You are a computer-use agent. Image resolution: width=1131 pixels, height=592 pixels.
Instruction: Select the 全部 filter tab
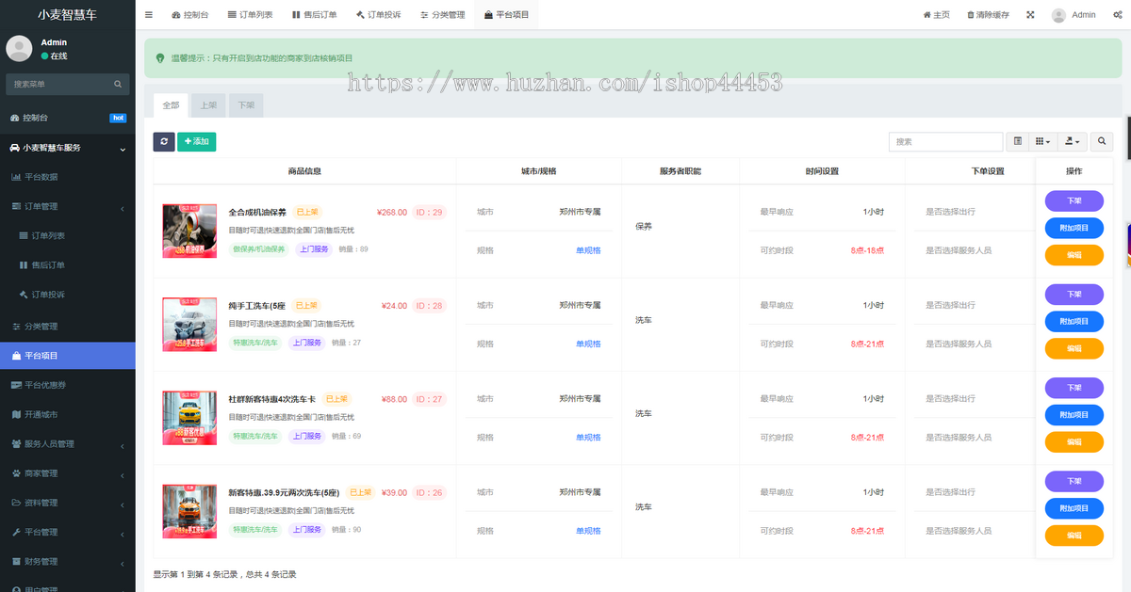[x=171, y=105]
